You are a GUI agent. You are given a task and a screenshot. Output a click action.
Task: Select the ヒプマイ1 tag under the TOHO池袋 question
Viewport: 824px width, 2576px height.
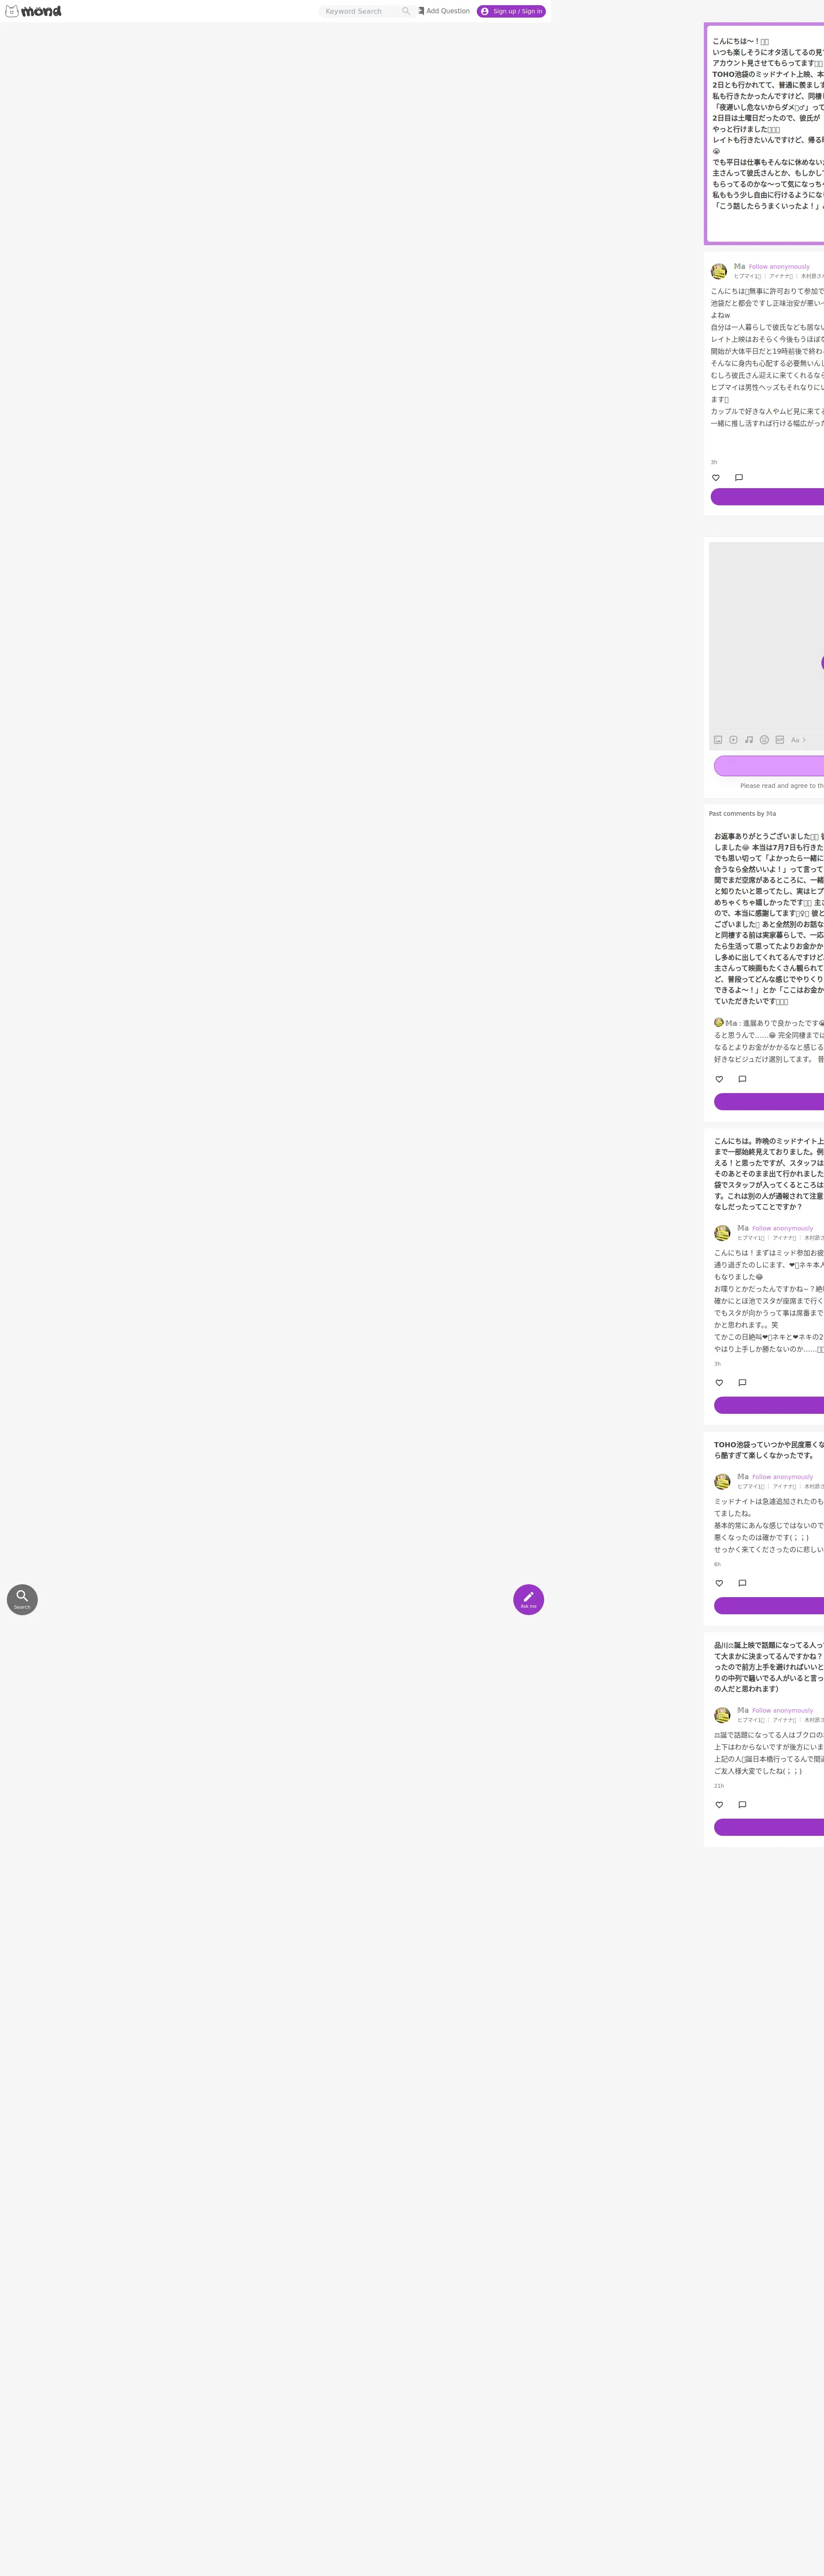[751, 1487]
